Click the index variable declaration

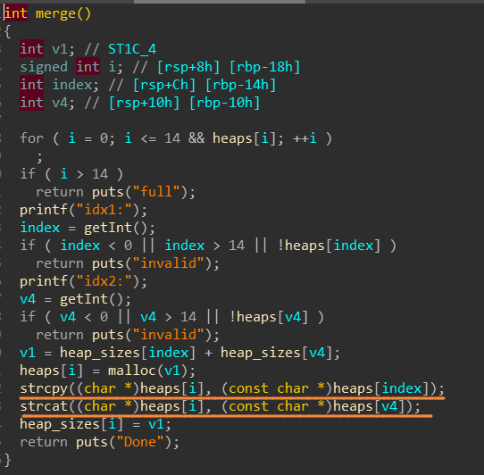click(72, 85)
